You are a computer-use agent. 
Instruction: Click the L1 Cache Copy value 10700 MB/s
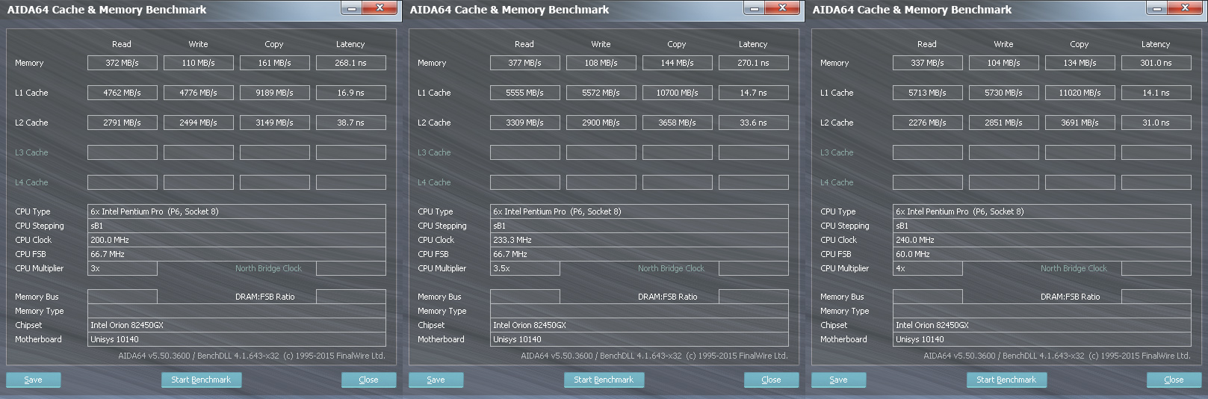pos(677,93)
